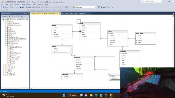Screen dimensions: 175x98
Task: Open the Help menu
Action: point(47,5)
